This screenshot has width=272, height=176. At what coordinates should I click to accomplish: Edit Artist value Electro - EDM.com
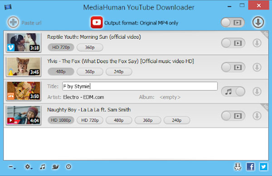click(83, 97)
